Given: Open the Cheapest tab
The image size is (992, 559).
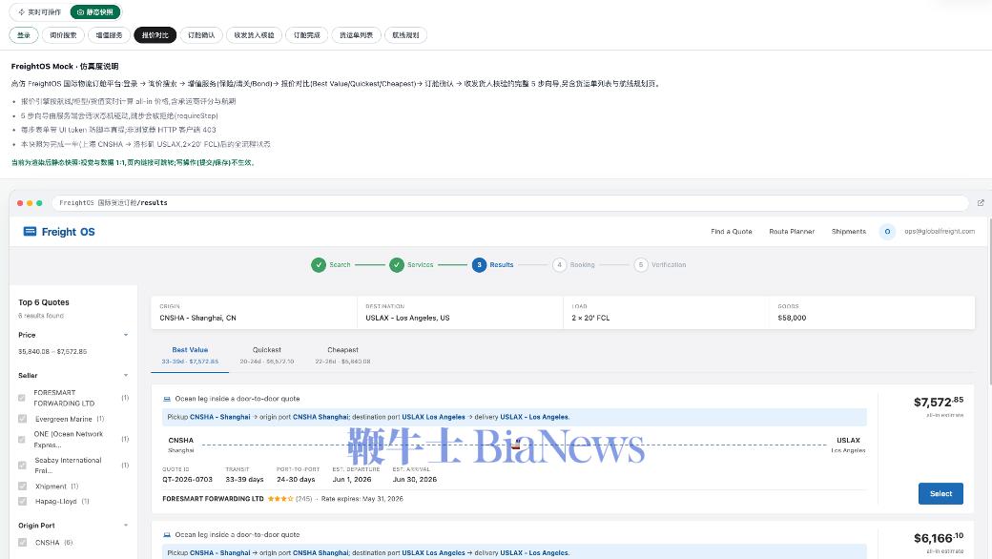Looking at the screenshot, I should (x=342, y=356).
